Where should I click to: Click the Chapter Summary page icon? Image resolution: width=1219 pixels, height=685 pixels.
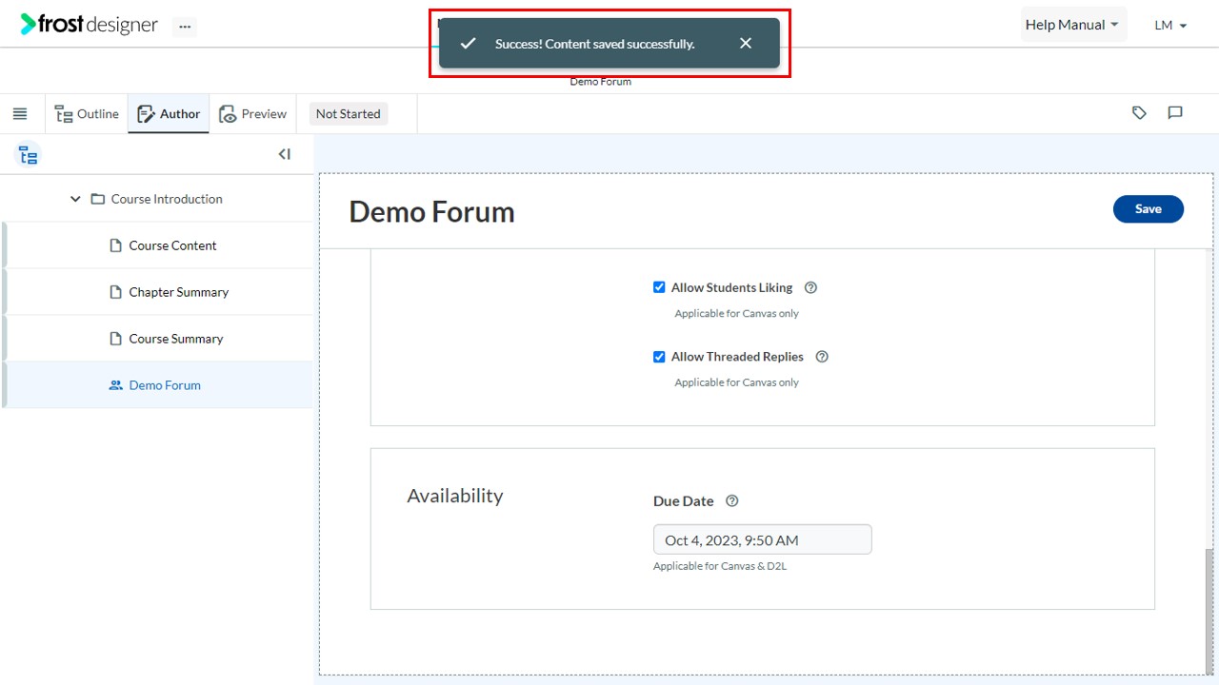(x=116, y=292)
